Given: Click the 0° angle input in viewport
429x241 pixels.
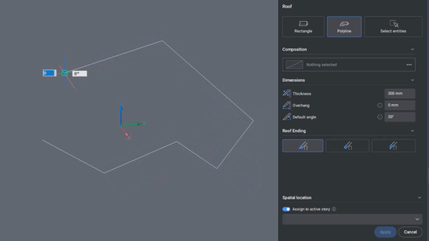Looking at the screenshot, I should click(80, 74).
